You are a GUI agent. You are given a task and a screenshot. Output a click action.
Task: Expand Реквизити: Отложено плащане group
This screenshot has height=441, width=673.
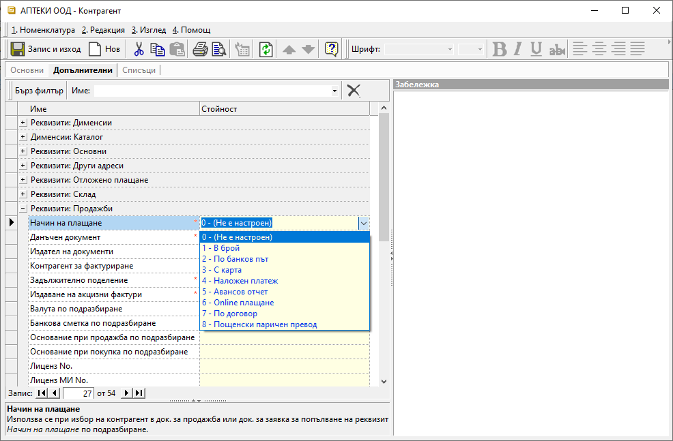23,180
